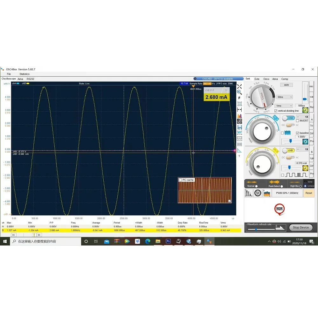Screen dimensions: 318x318
Task: Open the Comp settings tab
Action: tap(285, 79)
